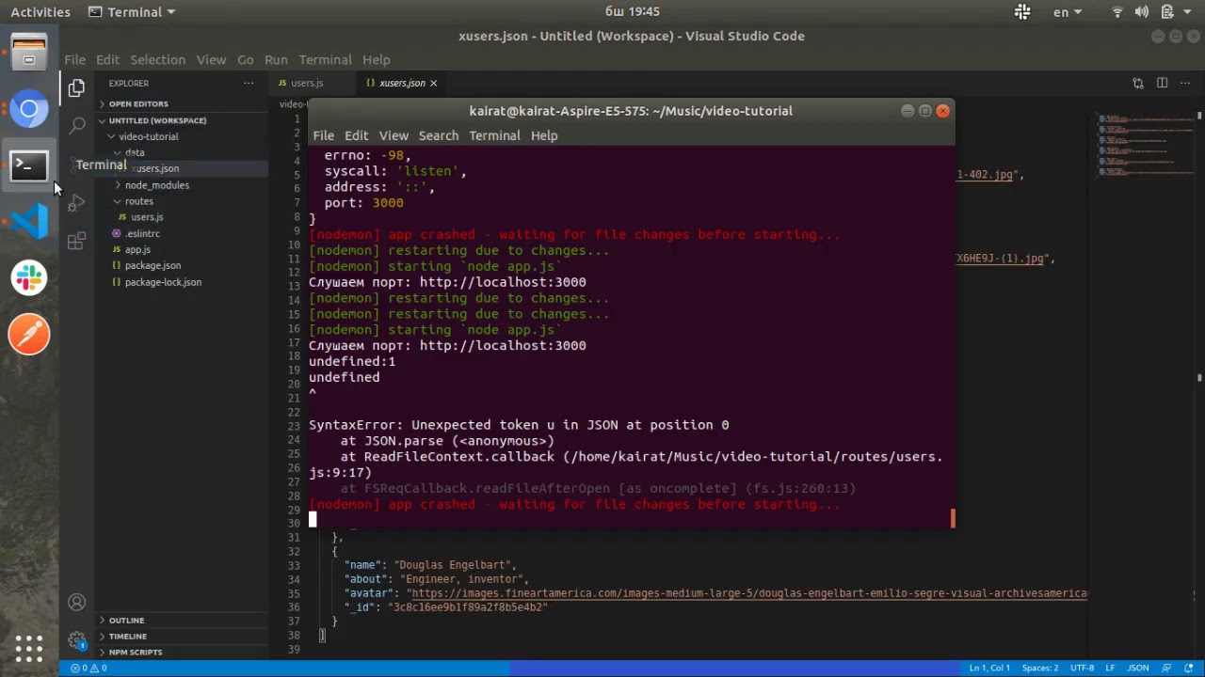1205x677 pixels.
Task: Collapse Untitled (Workspace) section
Action: click(156, 120)
